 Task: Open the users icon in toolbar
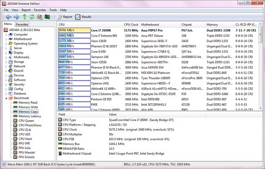pos(40,17)
